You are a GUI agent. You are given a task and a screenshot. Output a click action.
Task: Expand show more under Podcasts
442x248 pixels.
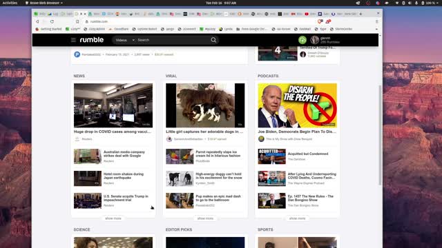[x=297, y=218]
